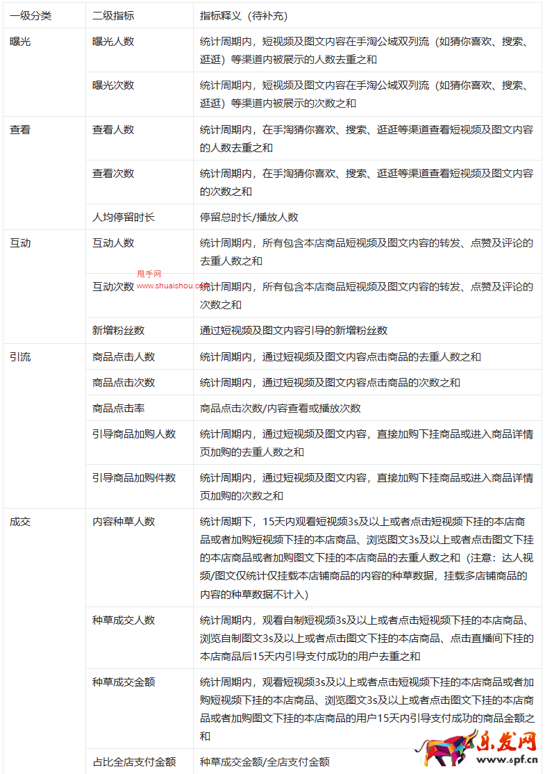The width and height of the screenshot is (545, 774).
Task: Click the 指标释义（待补充） header cell
Action: tap(367, 15)
